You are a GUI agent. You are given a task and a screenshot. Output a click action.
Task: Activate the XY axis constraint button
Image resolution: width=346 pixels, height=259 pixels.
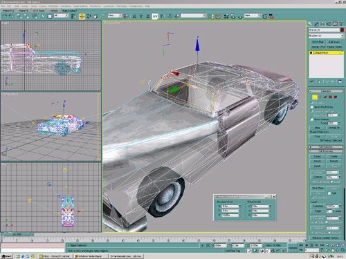(x=155, y=17)
